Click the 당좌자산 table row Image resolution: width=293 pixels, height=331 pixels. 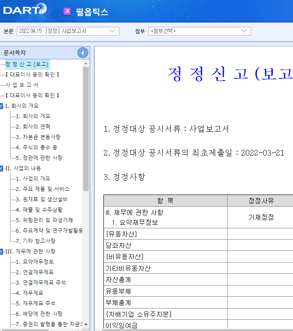tap(198, 245)
